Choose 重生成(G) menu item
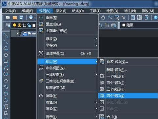This screenshot has width=158, height=119. point(68,24)
